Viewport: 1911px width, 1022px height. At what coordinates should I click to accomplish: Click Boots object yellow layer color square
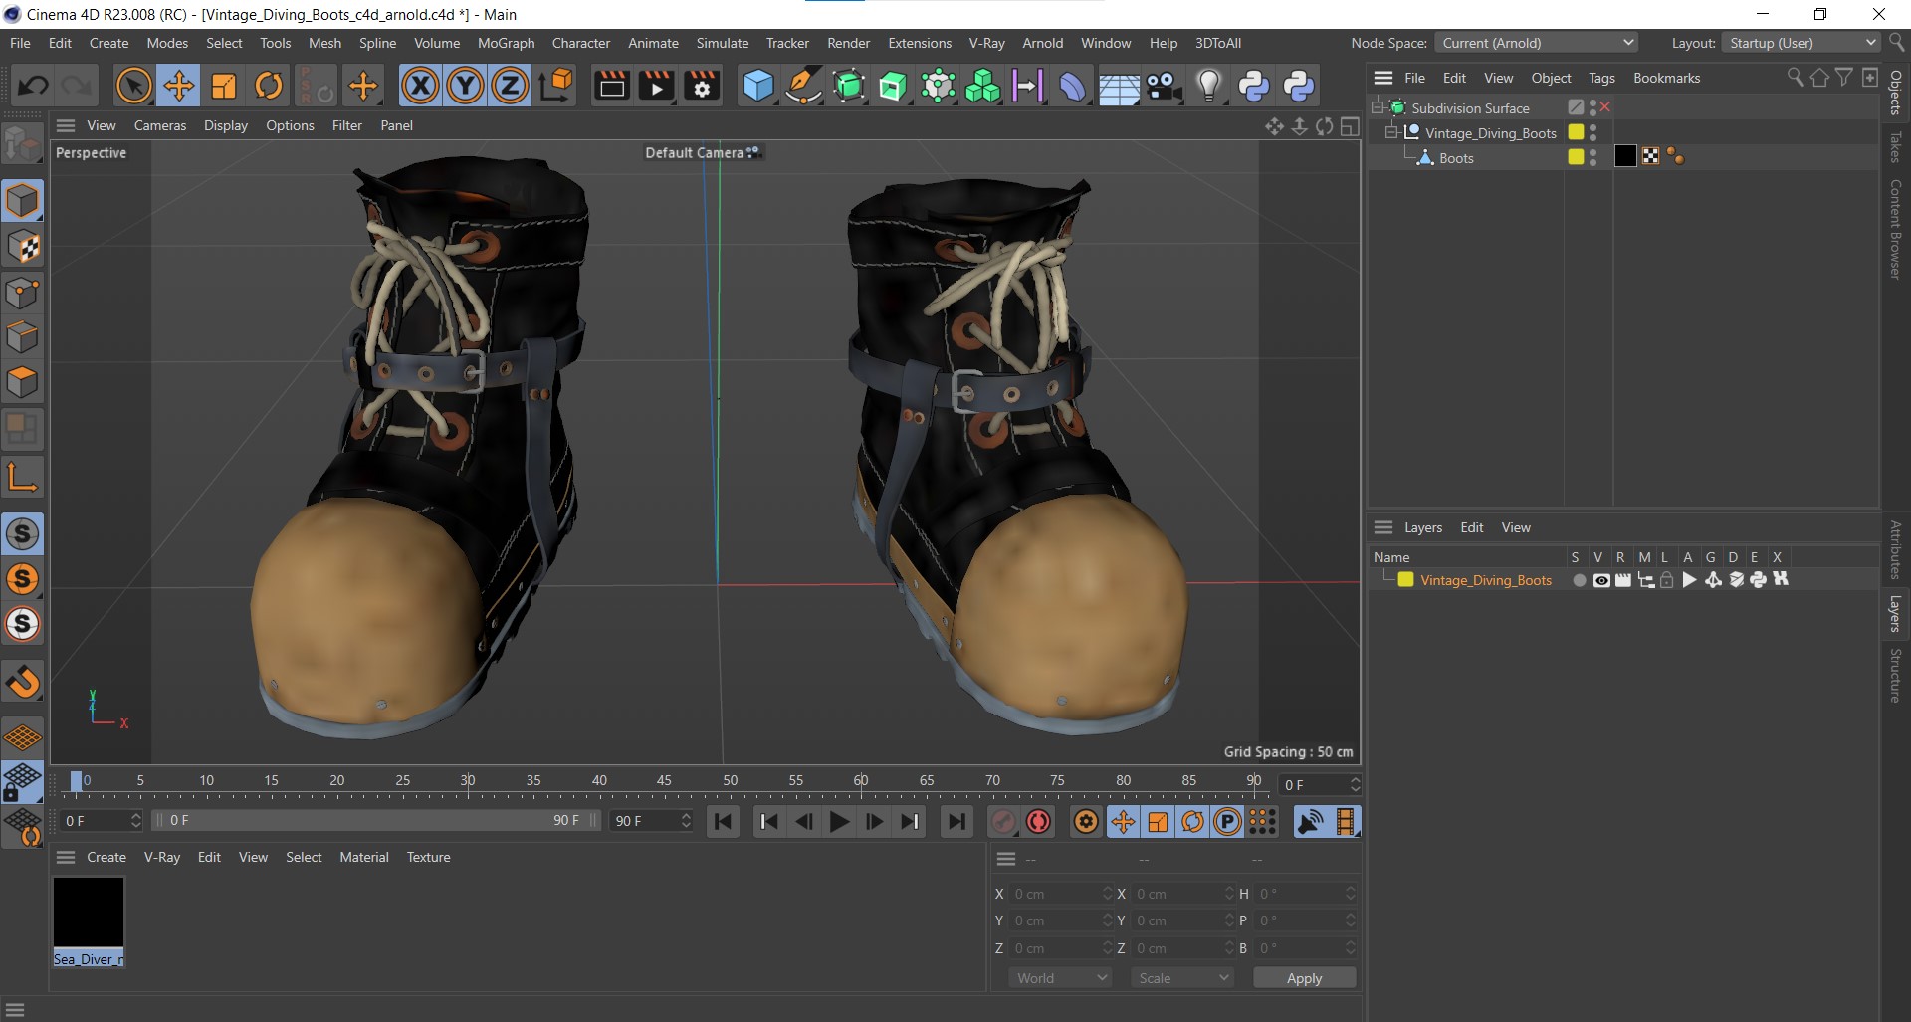[1576, 157]
